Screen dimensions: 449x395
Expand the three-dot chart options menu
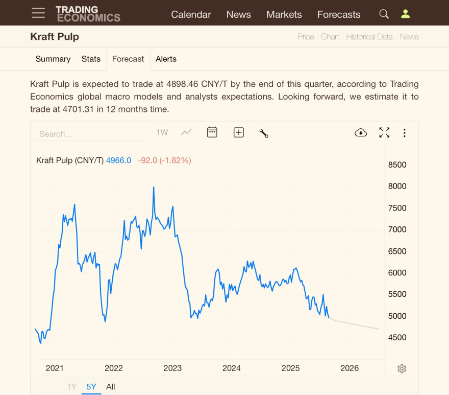coord(404,133)
